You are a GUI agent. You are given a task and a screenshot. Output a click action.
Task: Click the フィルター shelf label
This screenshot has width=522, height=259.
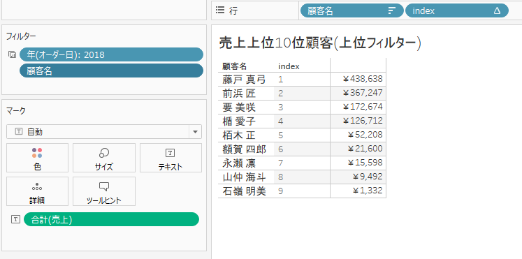[21, 36]
